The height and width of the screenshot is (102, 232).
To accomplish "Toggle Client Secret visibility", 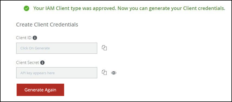I will point(114,73).
